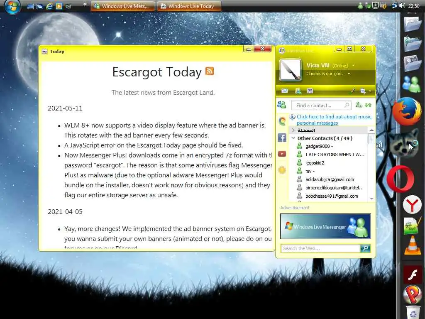
Task: Click the Today calendar icon in Messenger toolbar
Action: coord(310,91)
